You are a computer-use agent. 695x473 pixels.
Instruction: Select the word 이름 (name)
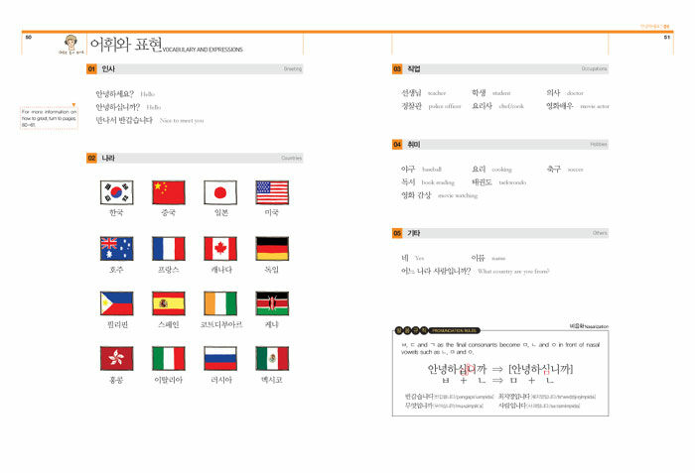click(x=479, y=258)
